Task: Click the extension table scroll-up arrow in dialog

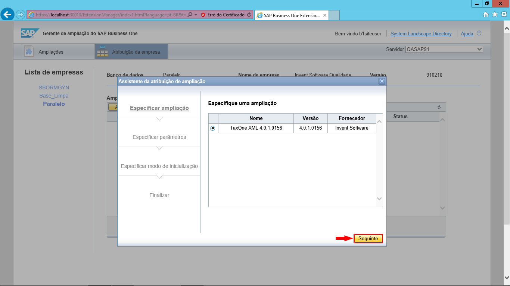Action: tap(380, 121)
